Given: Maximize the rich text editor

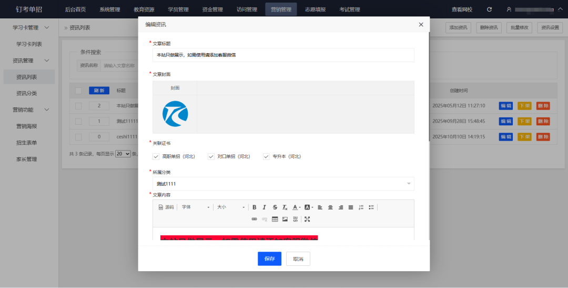Looking at the screenshot, I should tap(307, 219).
